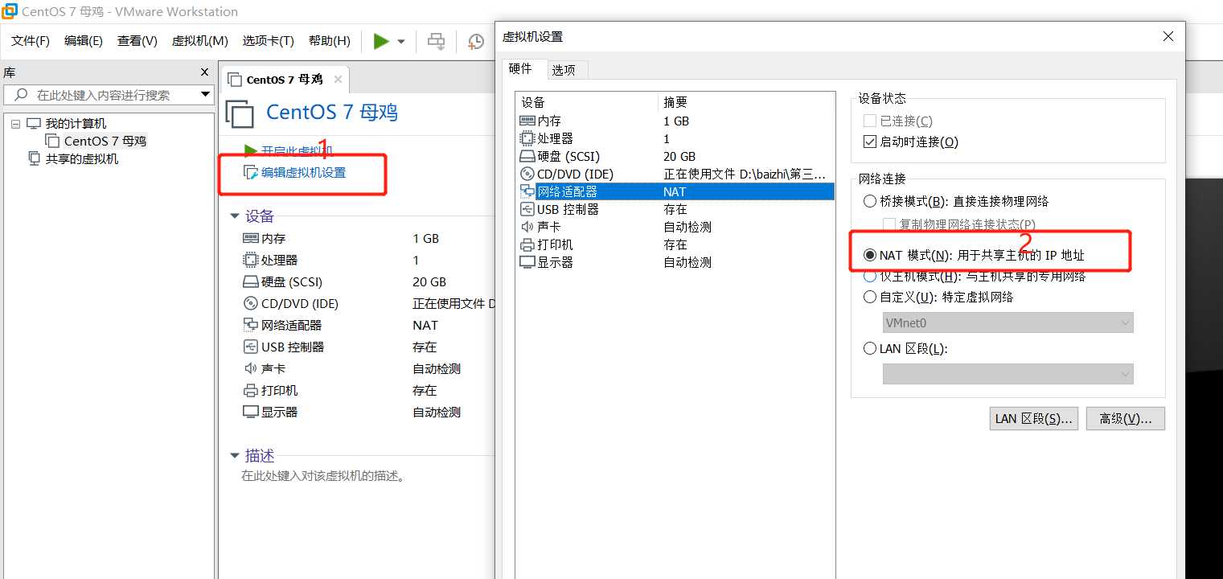The height and width of the screenshot is (579, 1223).
Task: Collapse the 我的计算机 tree node
Action: click(15, 124)
